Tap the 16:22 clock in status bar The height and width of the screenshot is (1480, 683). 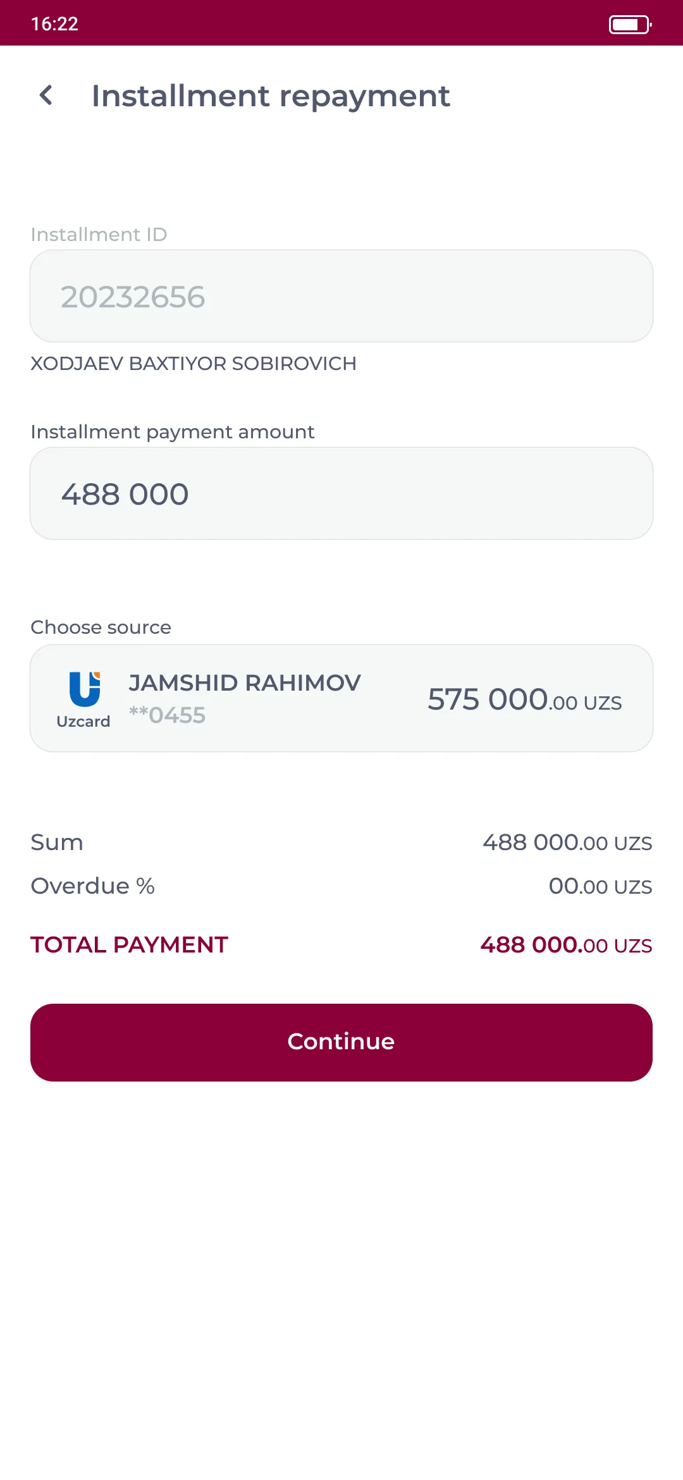point(54,24)
